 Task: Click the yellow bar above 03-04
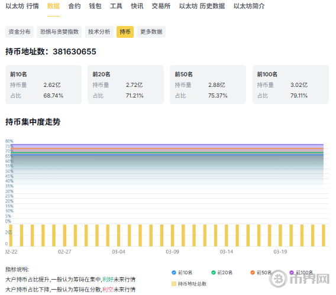[118, 235]
